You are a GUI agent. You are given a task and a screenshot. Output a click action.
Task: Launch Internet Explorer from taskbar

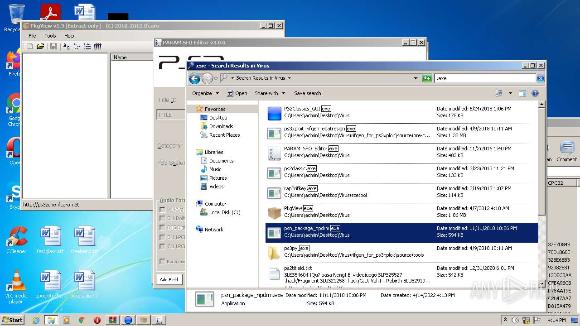coord(36,320)
